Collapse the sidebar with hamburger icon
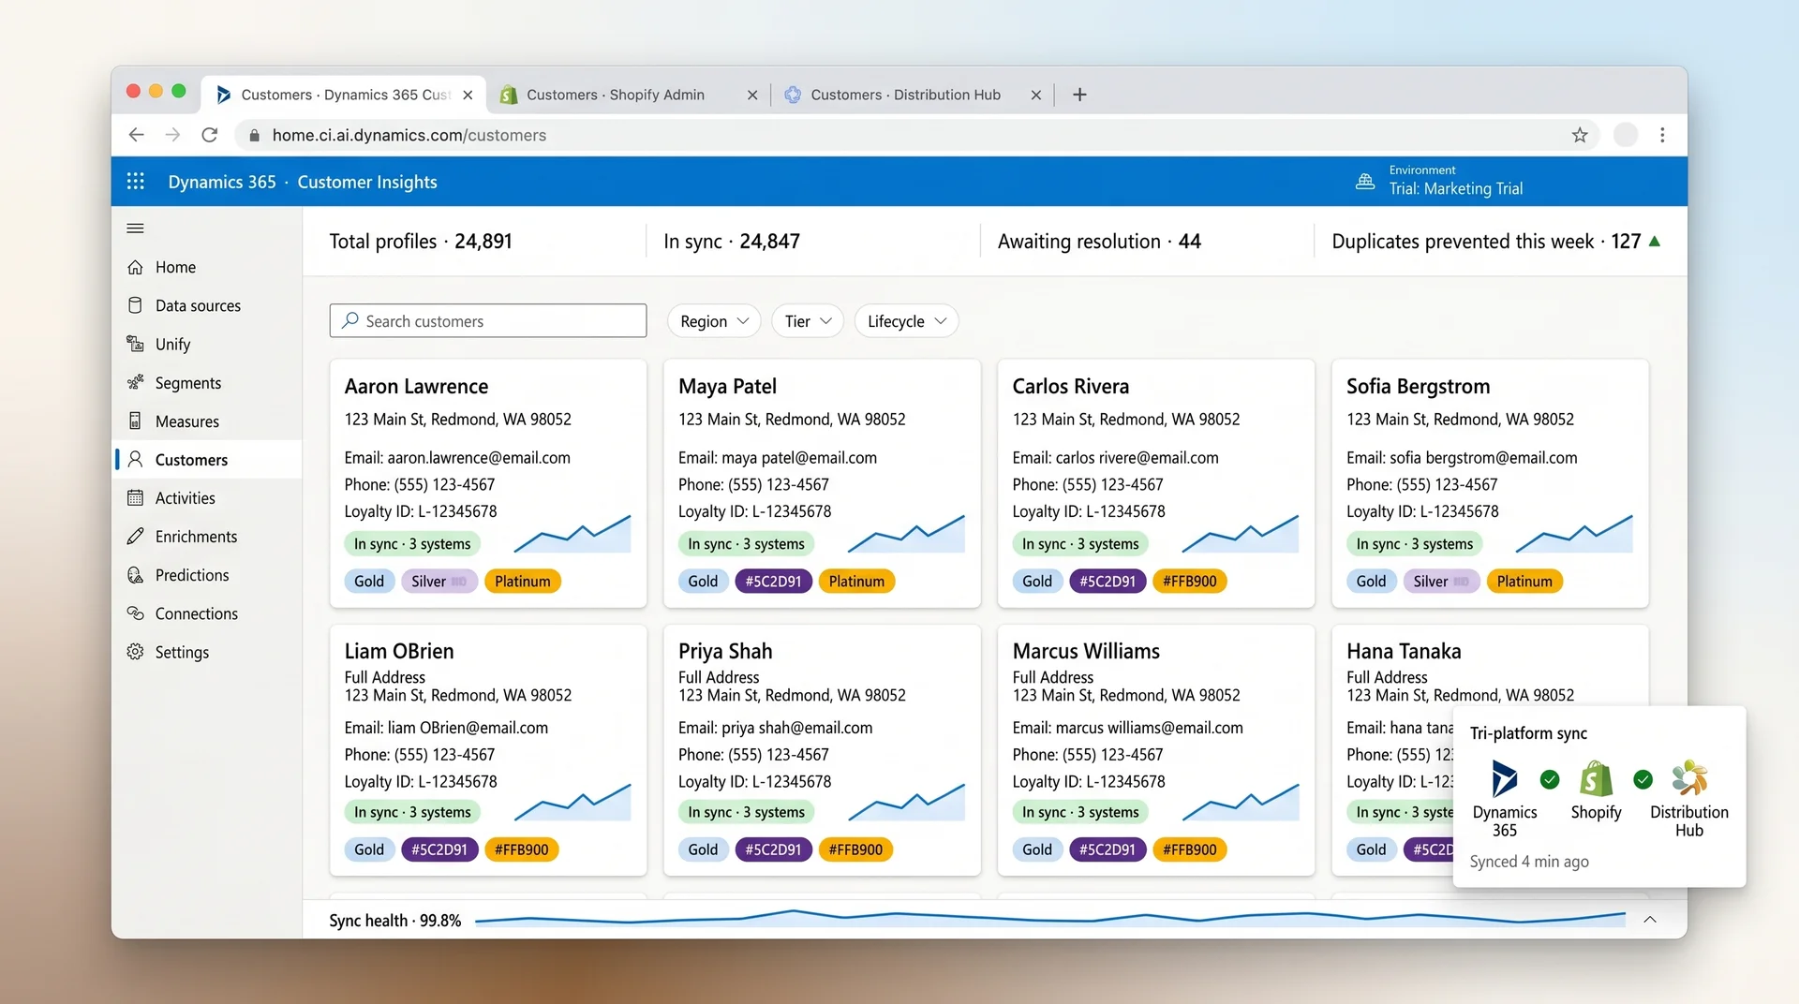This screenshot has width=1799, height=1004. click(135, 228)
